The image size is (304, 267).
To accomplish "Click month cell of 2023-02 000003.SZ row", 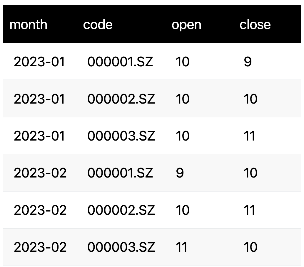I will coord(40,247).
